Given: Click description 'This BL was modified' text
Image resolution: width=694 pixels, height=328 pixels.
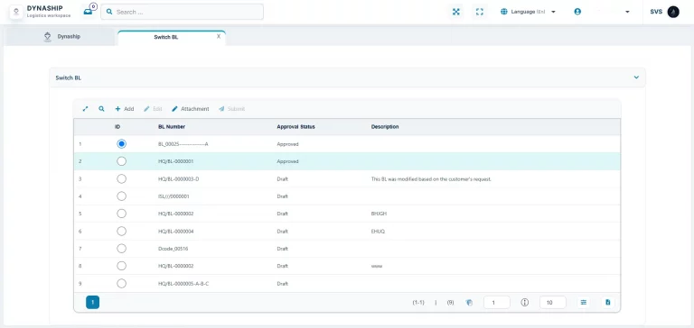Looking at the screenshot, I should click(432, 179).
